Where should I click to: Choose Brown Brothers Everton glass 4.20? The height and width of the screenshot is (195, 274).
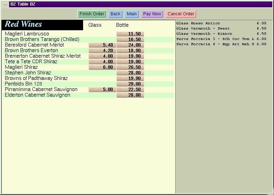(x=102, y=51)
